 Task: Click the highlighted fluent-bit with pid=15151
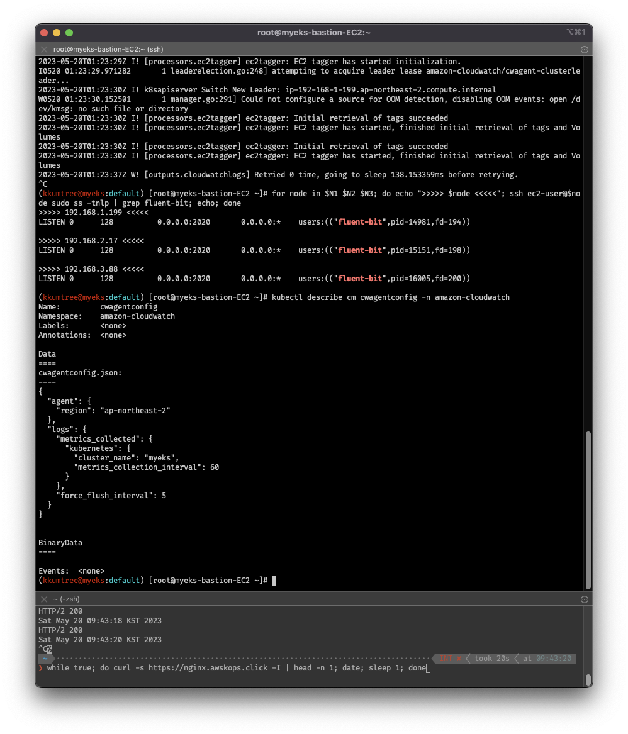(360, 250)
